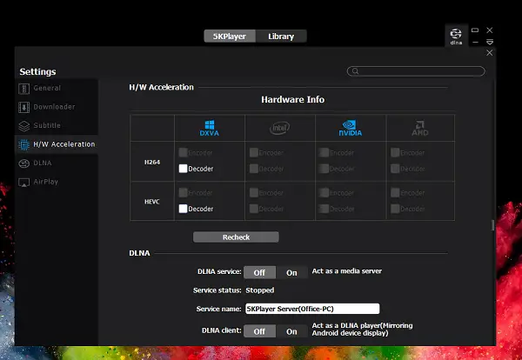Click the Intel logo column header
This screenshot has height=360, width=522.
(x=279, y=128)
